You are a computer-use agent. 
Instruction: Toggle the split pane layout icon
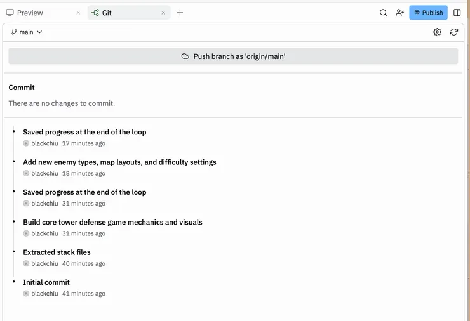point(457,13)
